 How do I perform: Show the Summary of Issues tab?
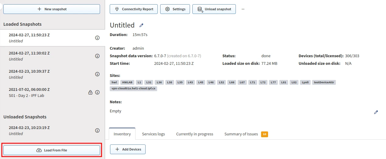241,134
